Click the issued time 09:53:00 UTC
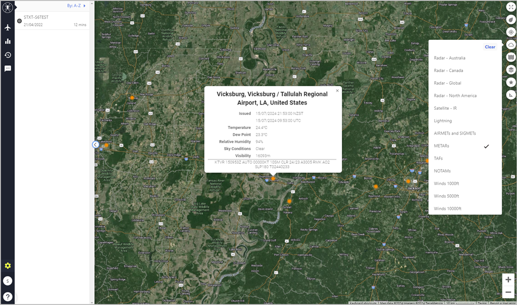The image size is (517, 305). 278,121
